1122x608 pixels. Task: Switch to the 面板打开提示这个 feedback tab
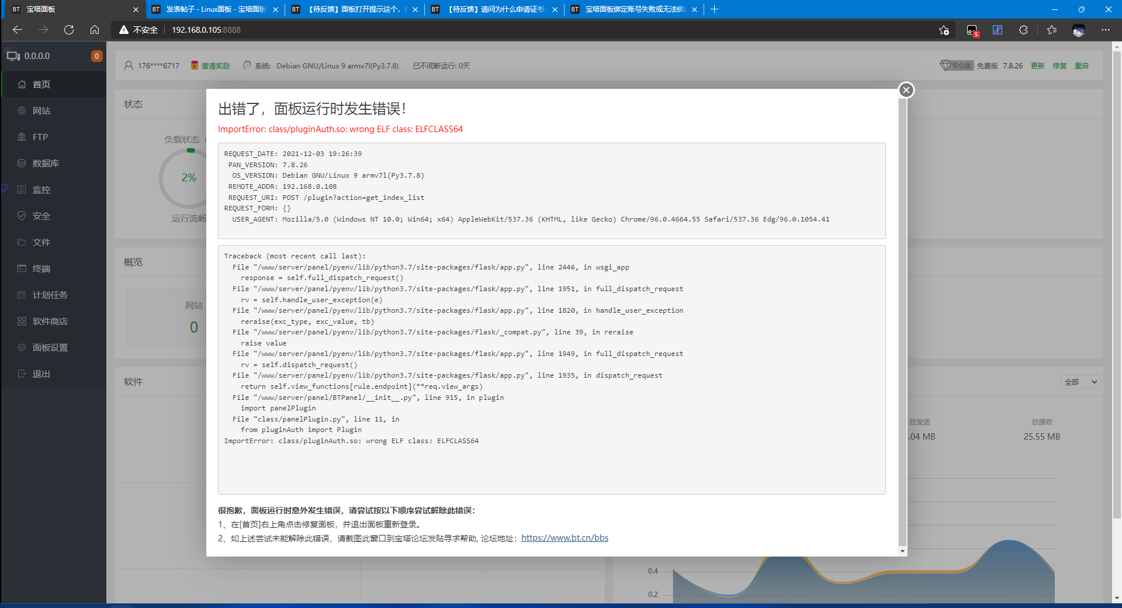click(x=354, y=9)
